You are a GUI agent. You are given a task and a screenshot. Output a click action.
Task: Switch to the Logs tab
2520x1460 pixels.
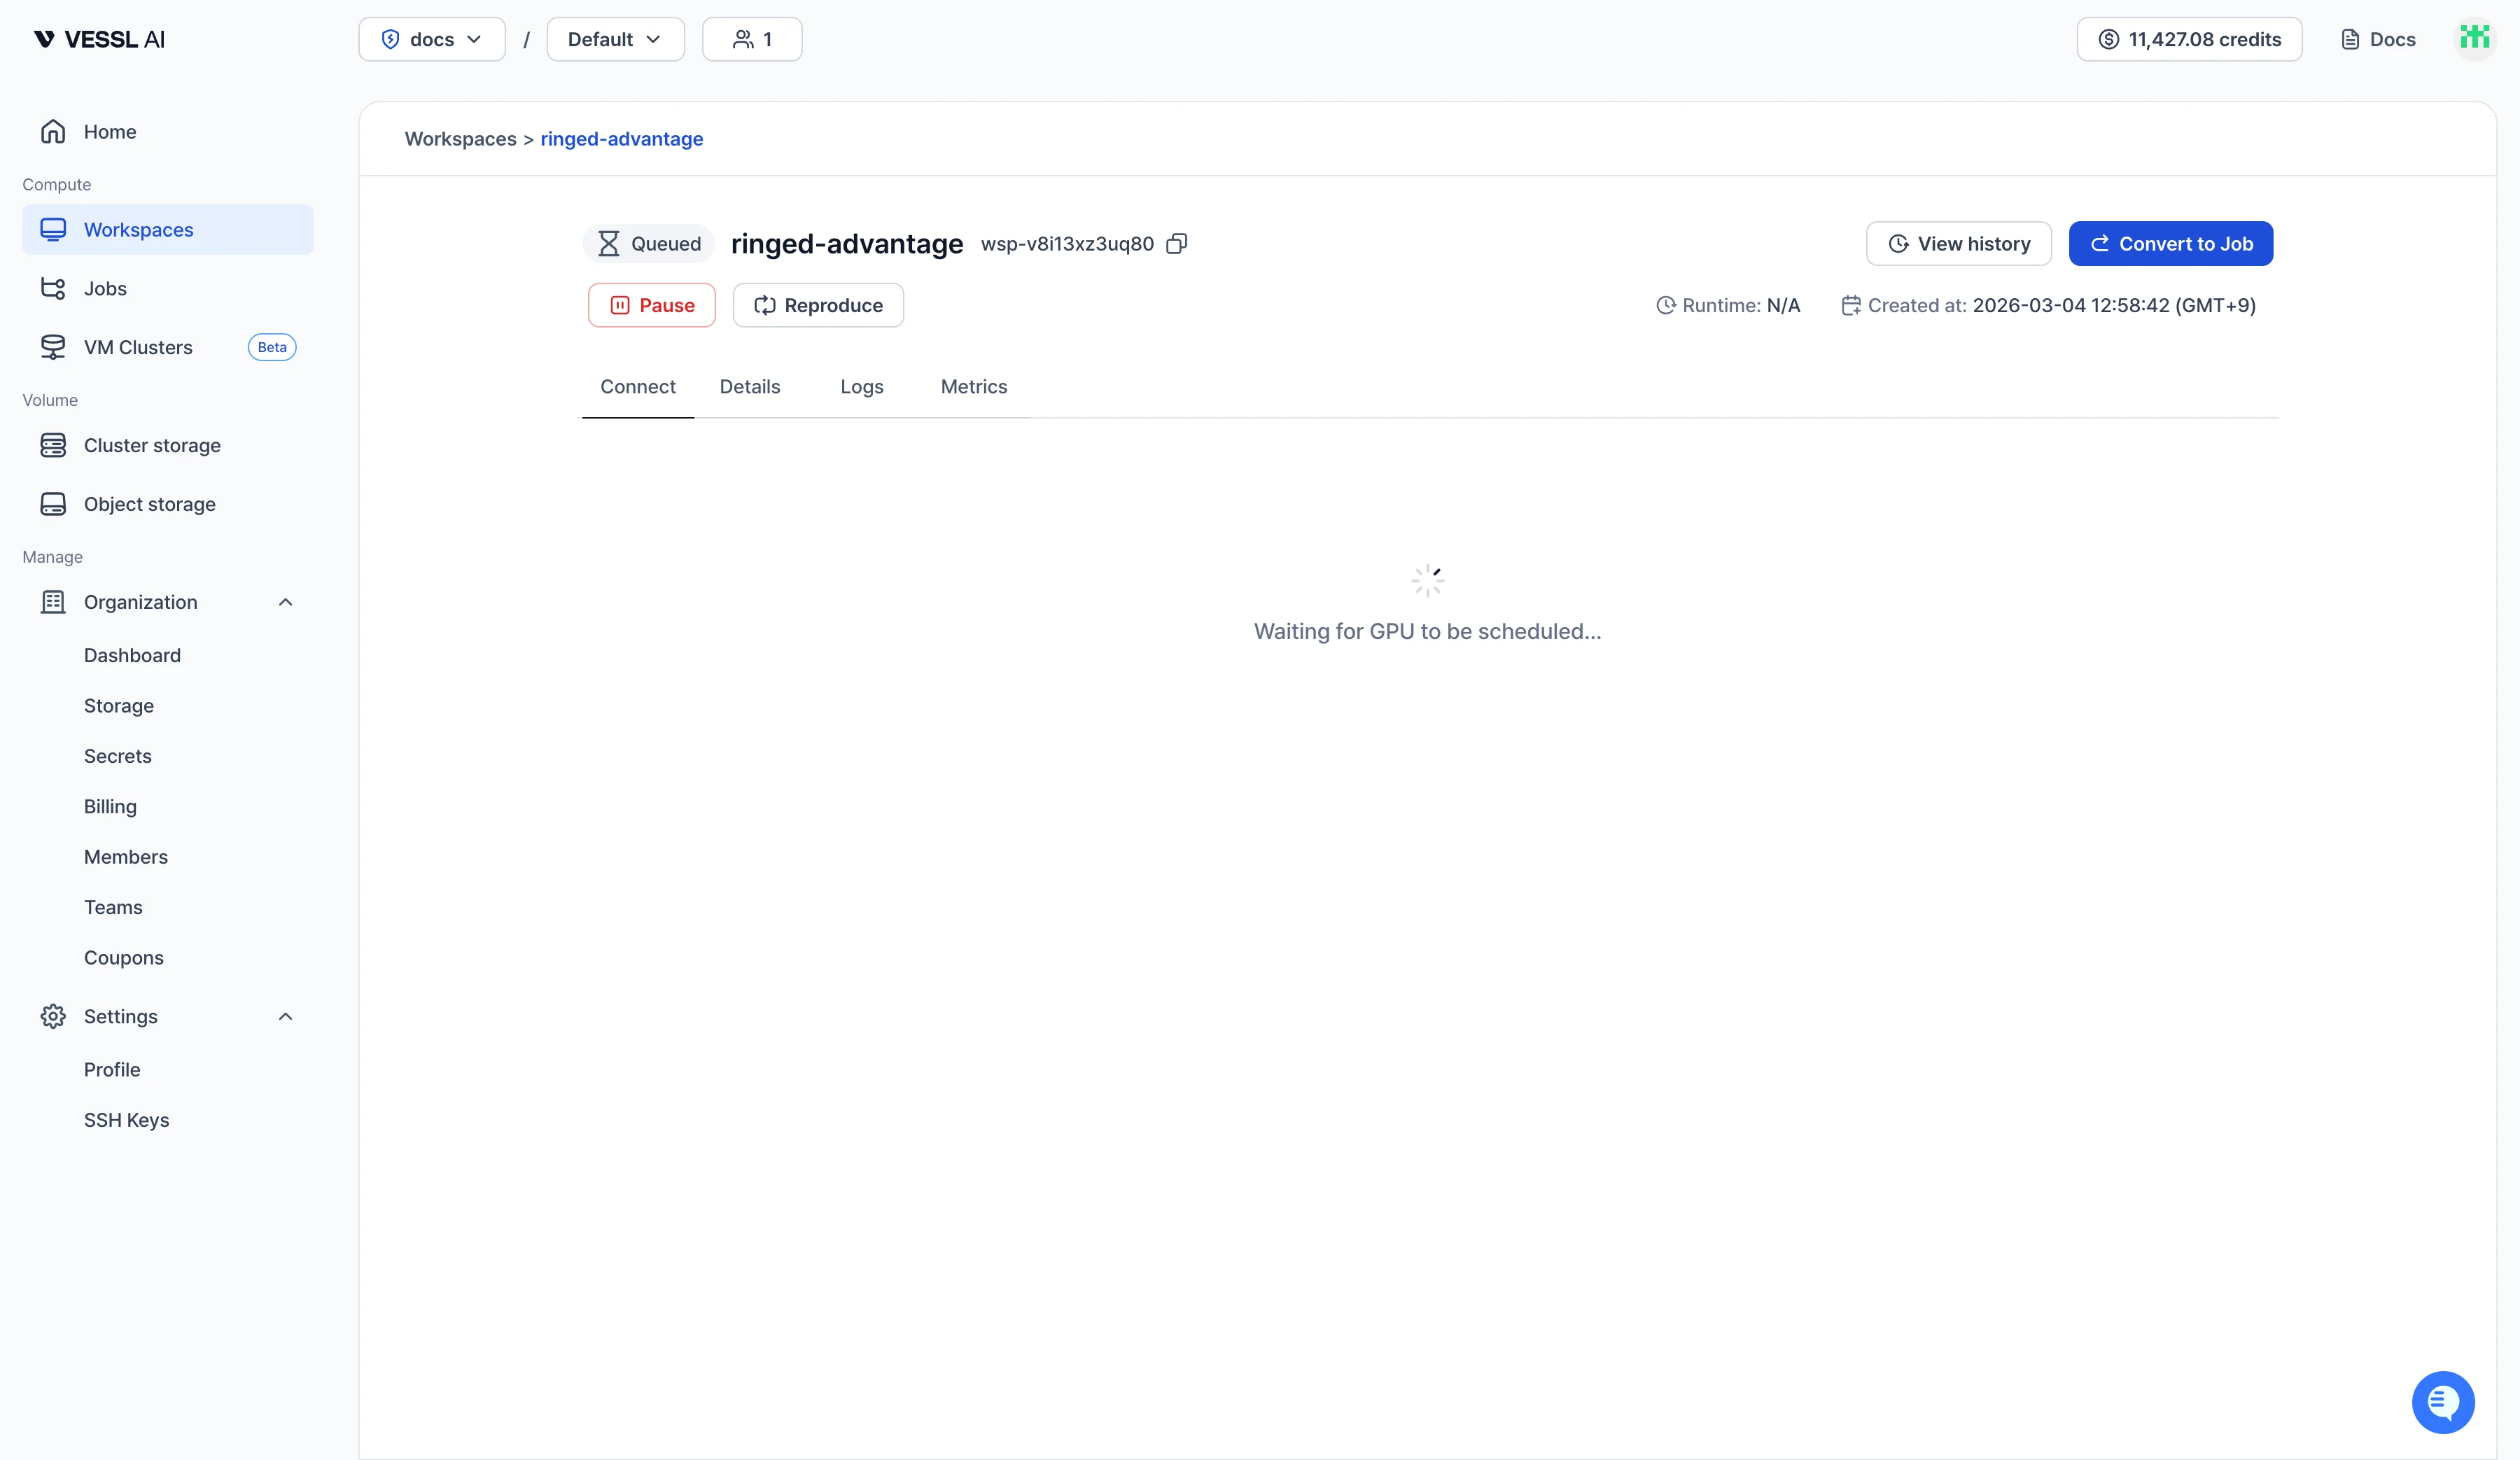point(862,387)
